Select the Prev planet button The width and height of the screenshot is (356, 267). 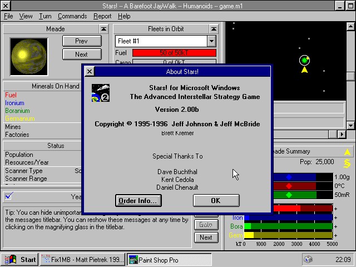coord(81,41)
